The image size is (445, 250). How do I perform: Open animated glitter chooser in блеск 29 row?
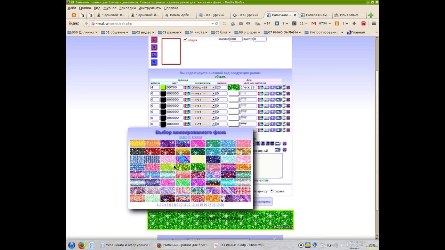point(273,87)
